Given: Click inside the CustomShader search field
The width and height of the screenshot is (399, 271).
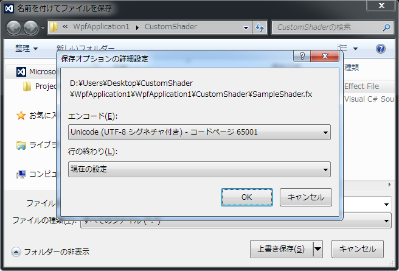Looking at the screenshot, I should click(x=325, y=27).
